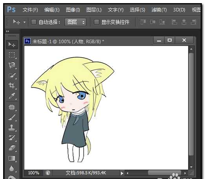Expand the collapsed toolbox with double arrows
The image size is (205, 179).
[x=7, y=31]
